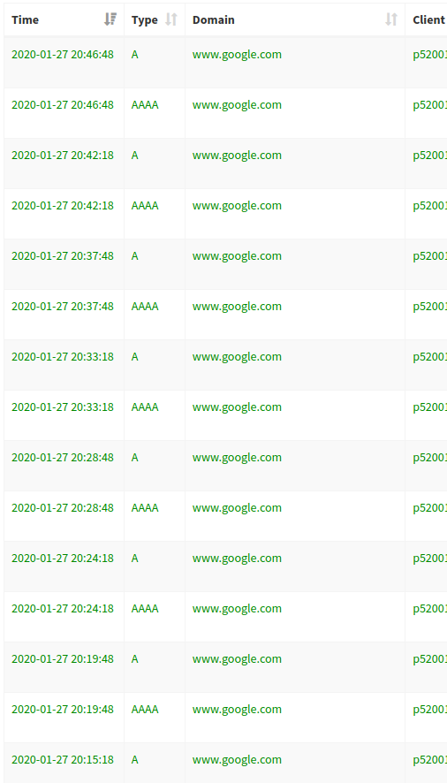Click the Domain column sort arrows icon
This screenshot has height=783, width=447.
(x=391, y=19)
